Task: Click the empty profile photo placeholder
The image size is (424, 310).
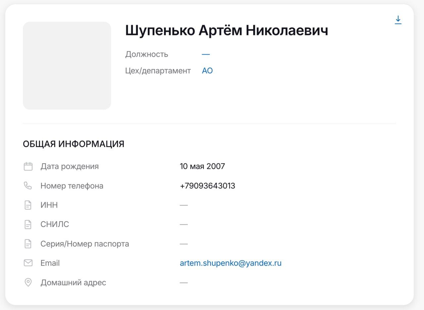Action: tap(67, 65)
